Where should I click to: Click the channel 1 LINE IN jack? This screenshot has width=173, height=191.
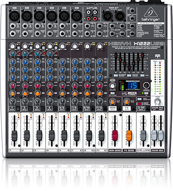[x=13, y=26]
